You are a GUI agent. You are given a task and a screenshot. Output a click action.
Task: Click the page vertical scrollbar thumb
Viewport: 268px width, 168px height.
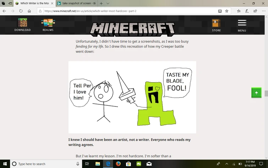(266, 93)
